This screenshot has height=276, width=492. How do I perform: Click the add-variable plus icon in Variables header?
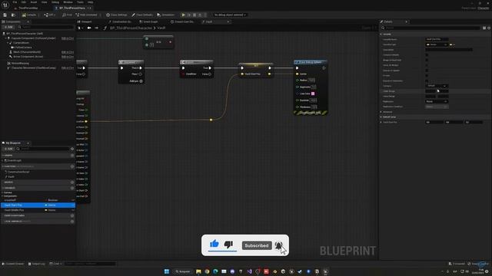pyautogui.click(x=72, y=188)
